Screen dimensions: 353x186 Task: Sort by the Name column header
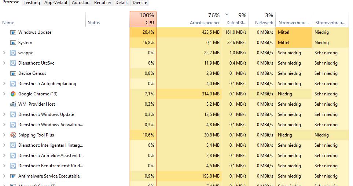click(x=43, y=19)
